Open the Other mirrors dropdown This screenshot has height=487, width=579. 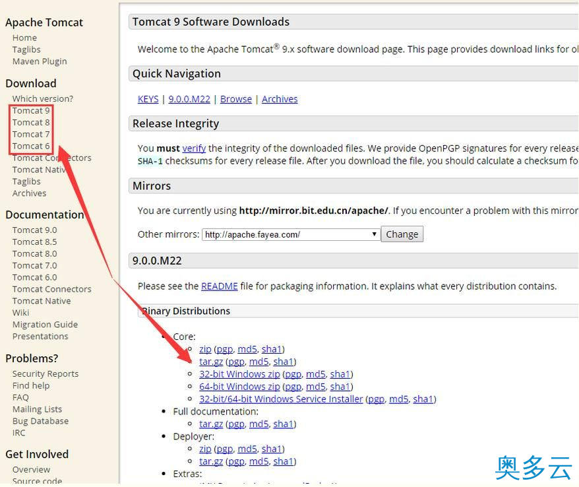click(x=291, y=234)
